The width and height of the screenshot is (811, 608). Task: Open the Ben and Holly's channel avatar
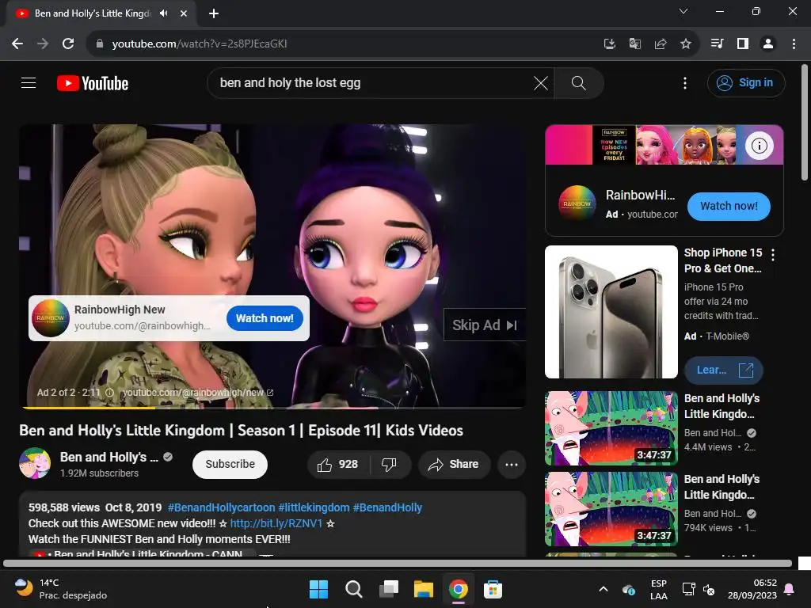pos(35,463)
